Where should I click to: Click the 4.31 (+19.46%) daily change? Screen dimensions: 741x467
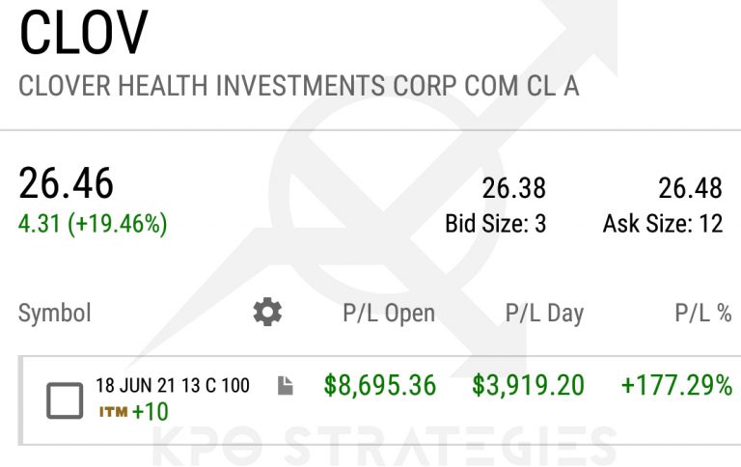[93, 224]
